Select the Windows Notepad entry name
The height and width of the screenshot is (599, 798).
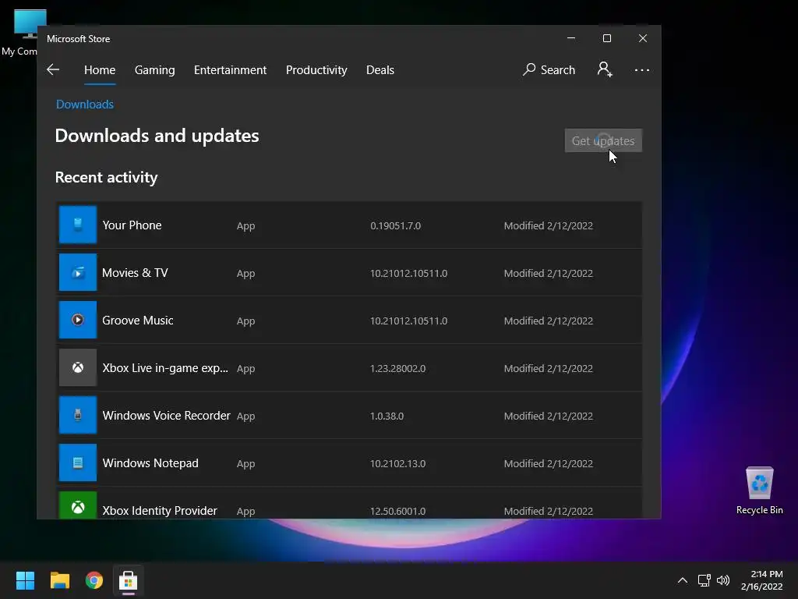(x=150, y=463)
